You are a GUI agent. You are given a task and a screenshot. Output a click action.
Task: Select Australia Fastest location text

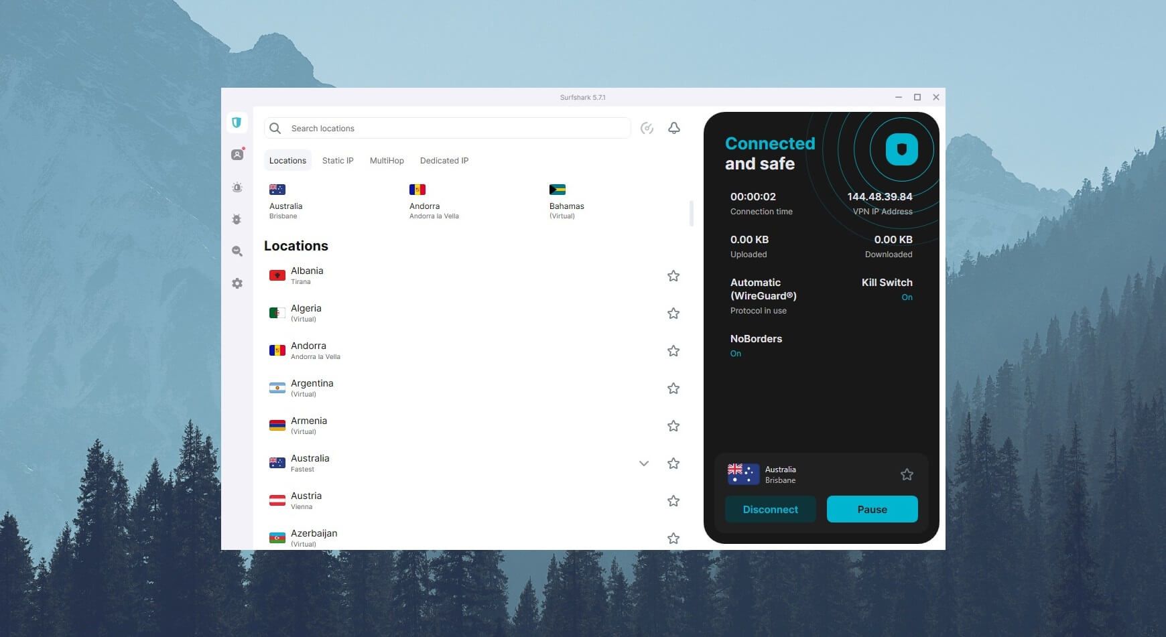310,463
